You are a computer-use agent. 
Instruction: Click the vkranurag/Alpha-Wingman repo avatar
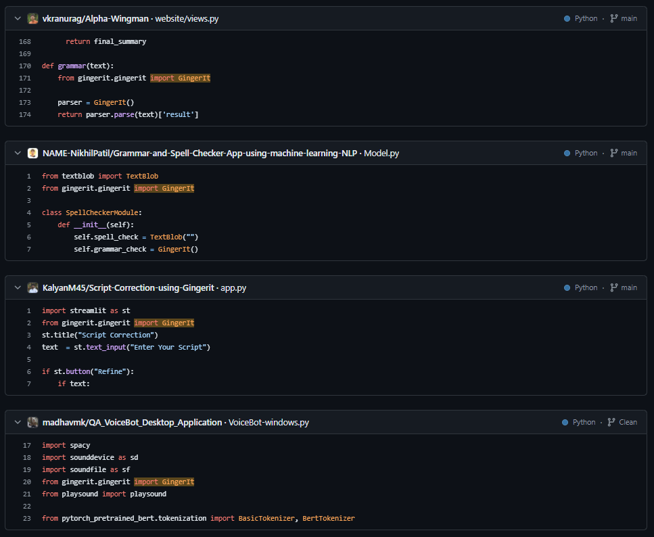tap(32, 18)
